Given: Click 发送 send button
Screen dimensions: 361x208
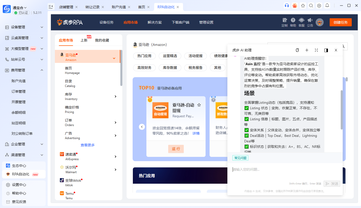Looking at the screenshot, I should pyautogui.click(x=332, y=184).
